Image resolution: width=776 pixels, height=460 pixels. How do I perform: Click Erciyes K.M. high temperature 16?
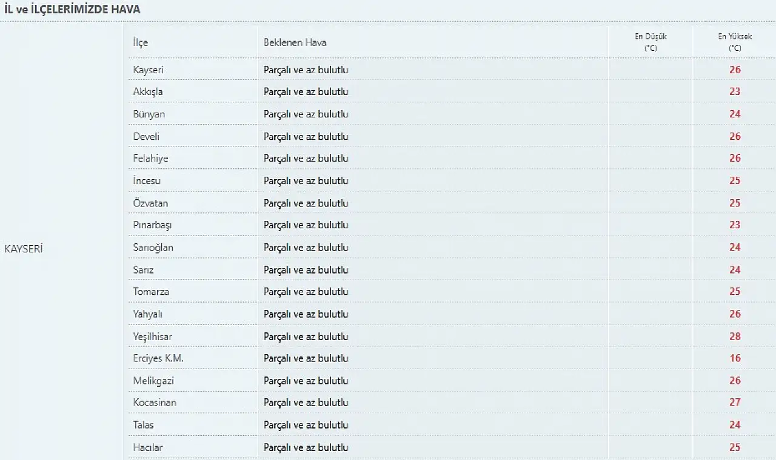pos(735,358)
